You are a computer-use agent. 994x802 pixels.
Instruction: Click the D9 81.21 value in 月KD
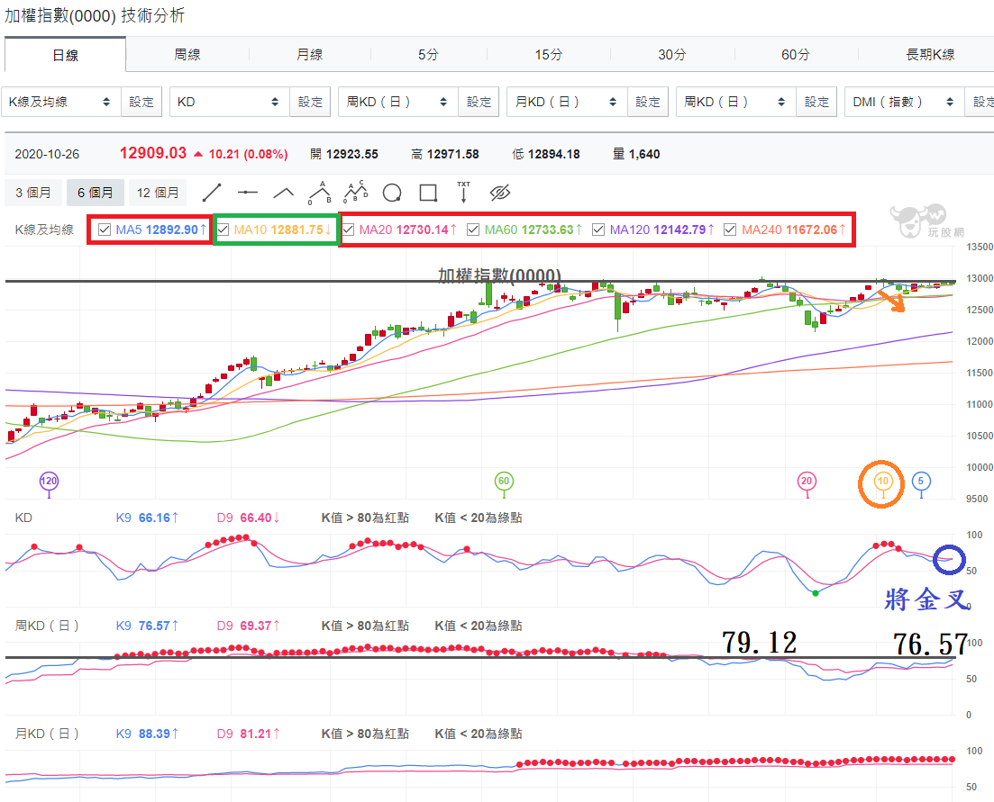pos(255,734)
